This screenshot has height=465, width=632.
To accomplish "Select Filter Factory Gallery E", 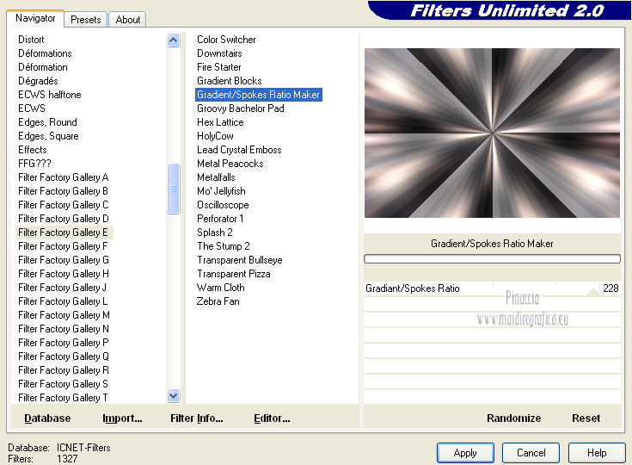I will pyautogui.click(x=63, y=232).
